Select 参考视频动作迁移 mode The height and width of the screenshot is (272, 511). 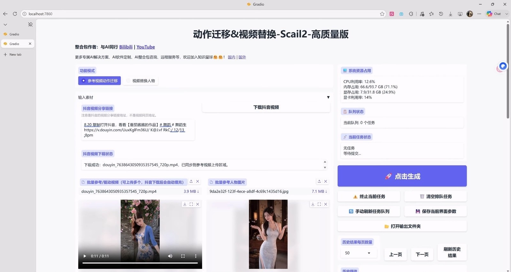[x=100, y=81]
